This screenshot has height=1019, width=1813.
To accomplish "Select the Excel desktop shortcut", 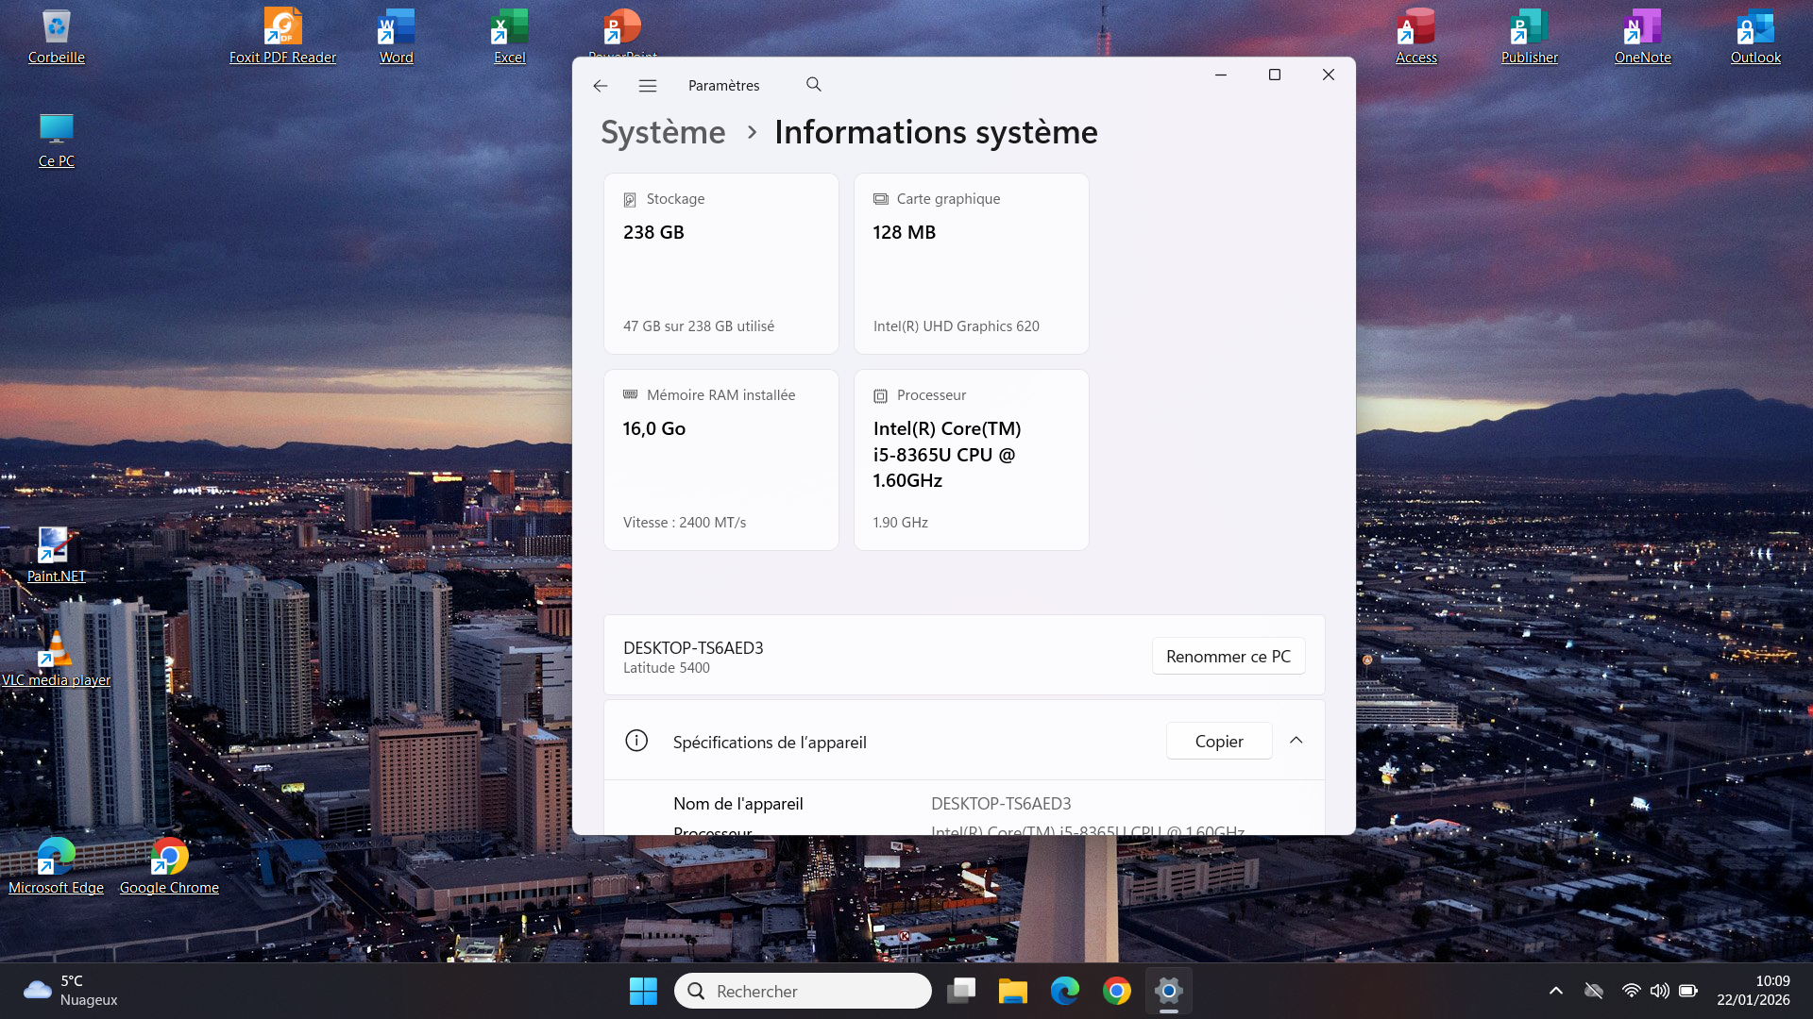I will [510, 38].
